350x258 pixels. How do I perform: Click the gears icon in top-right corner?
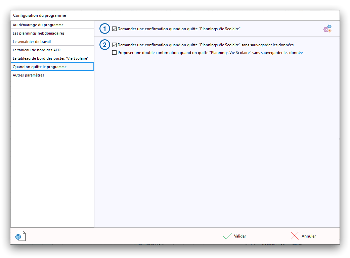tap(327, 29)
